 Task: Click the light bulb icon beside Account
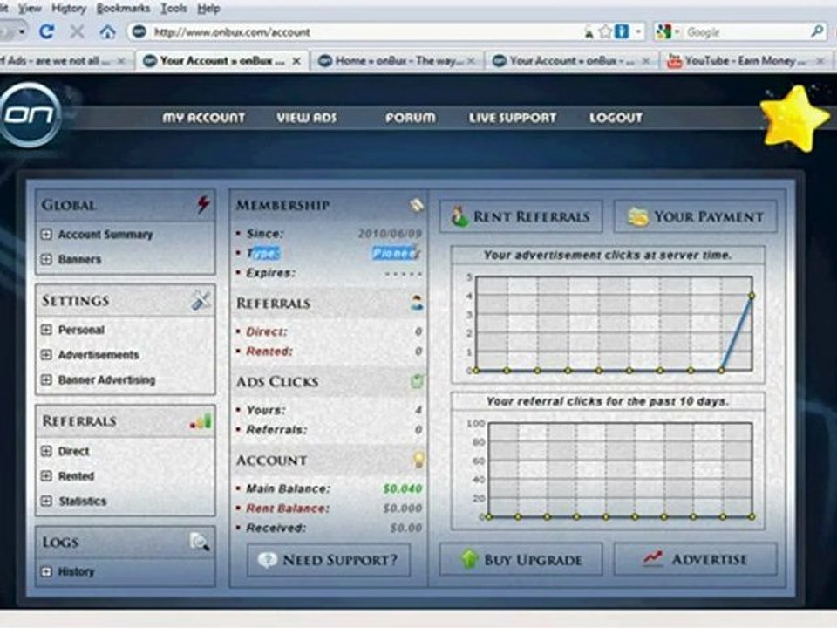[x=418, y=460]
